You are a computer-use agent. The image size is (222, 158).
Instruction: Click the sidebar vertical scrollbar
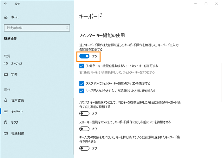click(x=73, y=126)
